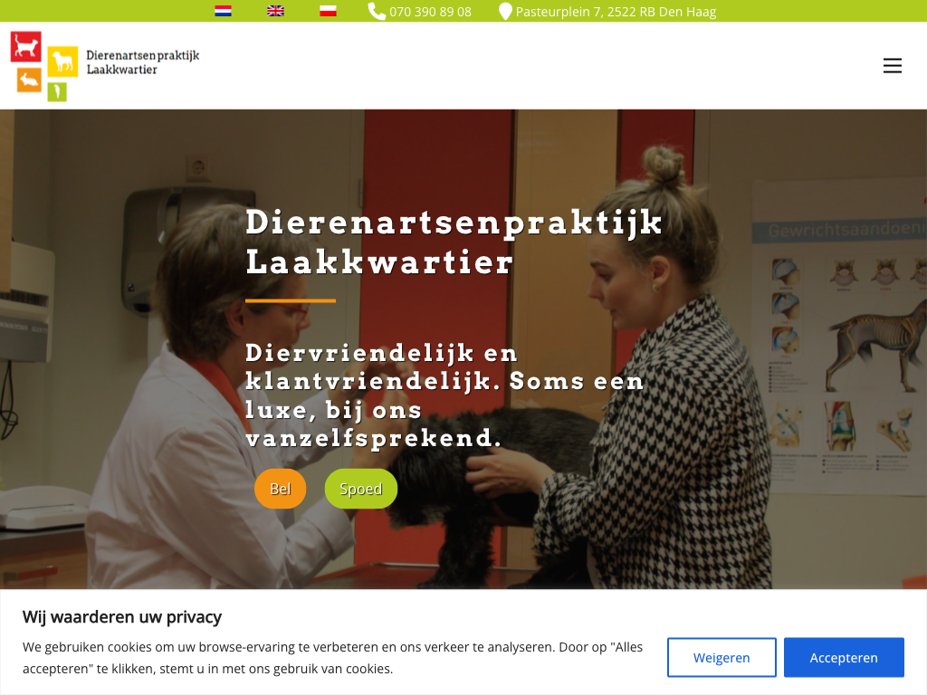
Task: Click Dierenartsenpraktijk Laakkwartier logo text
Action: (142, 62)
